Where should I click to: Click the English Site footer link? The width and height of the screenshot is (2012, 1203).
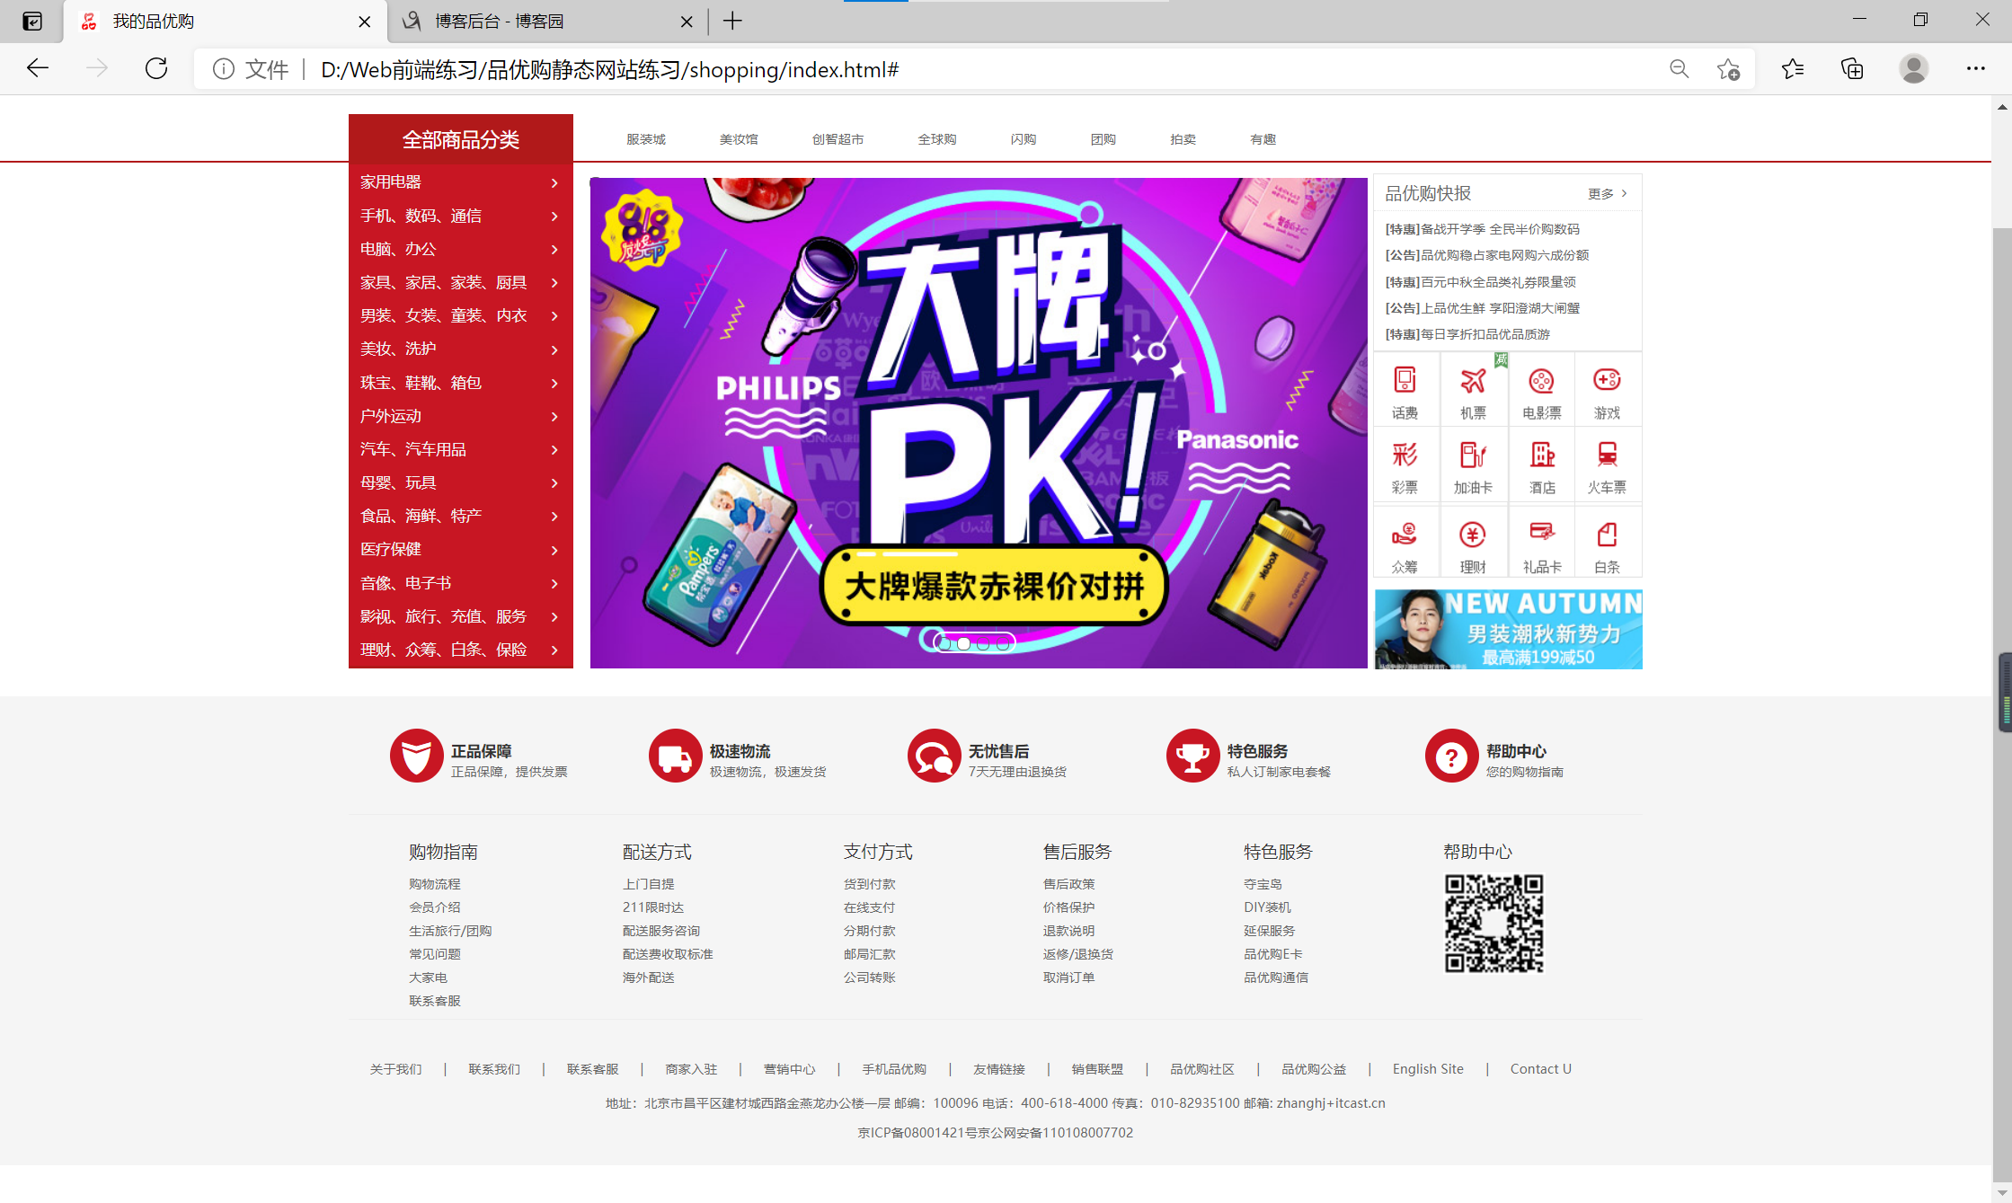(x=1428, y=1069)
